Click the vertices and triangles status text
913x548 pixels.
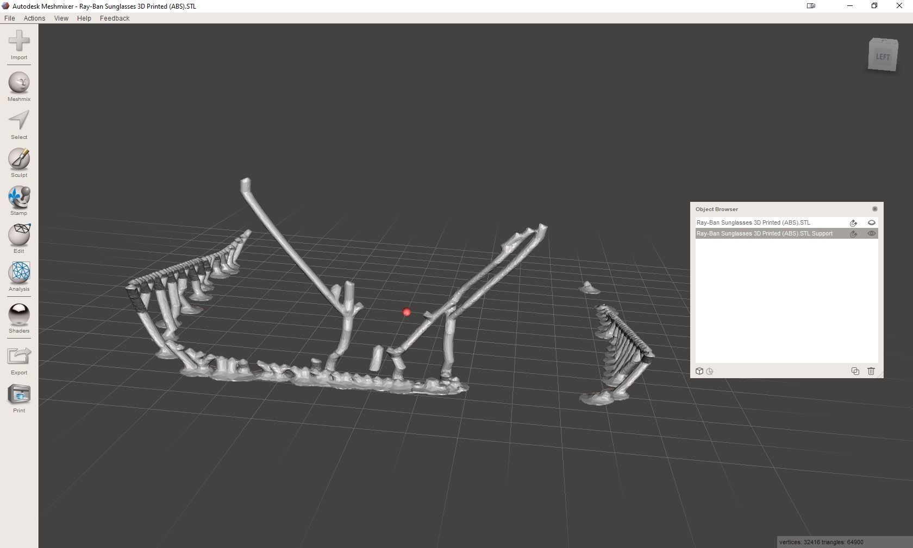click(x=821, y=542)
